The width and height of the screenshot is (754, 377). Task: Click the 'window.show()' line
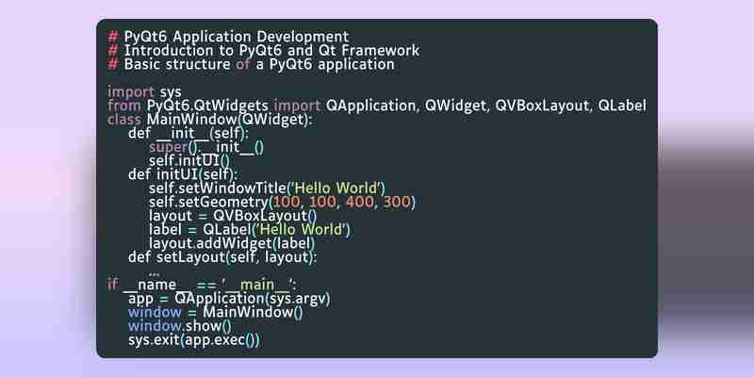180,326
